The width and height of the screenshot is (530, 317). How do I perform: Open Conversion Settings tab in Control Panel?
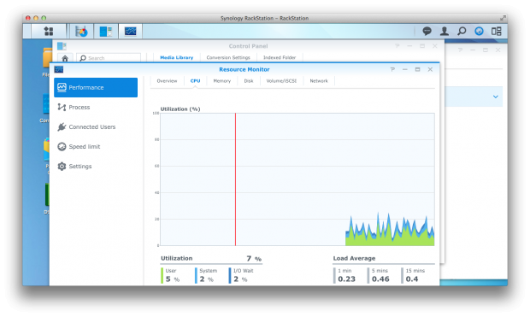click(228, 57)
